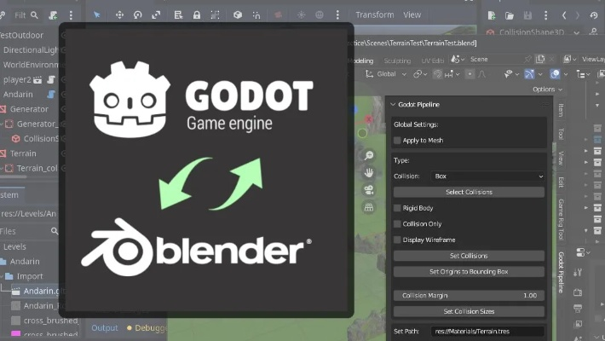This screenshot has height=341, width=605.
Task: Lock the selected node with padlock icon
Action: click(196, 14)
